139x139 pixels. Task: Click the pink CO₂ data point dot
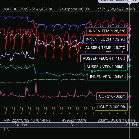click(x=130, y=96)
